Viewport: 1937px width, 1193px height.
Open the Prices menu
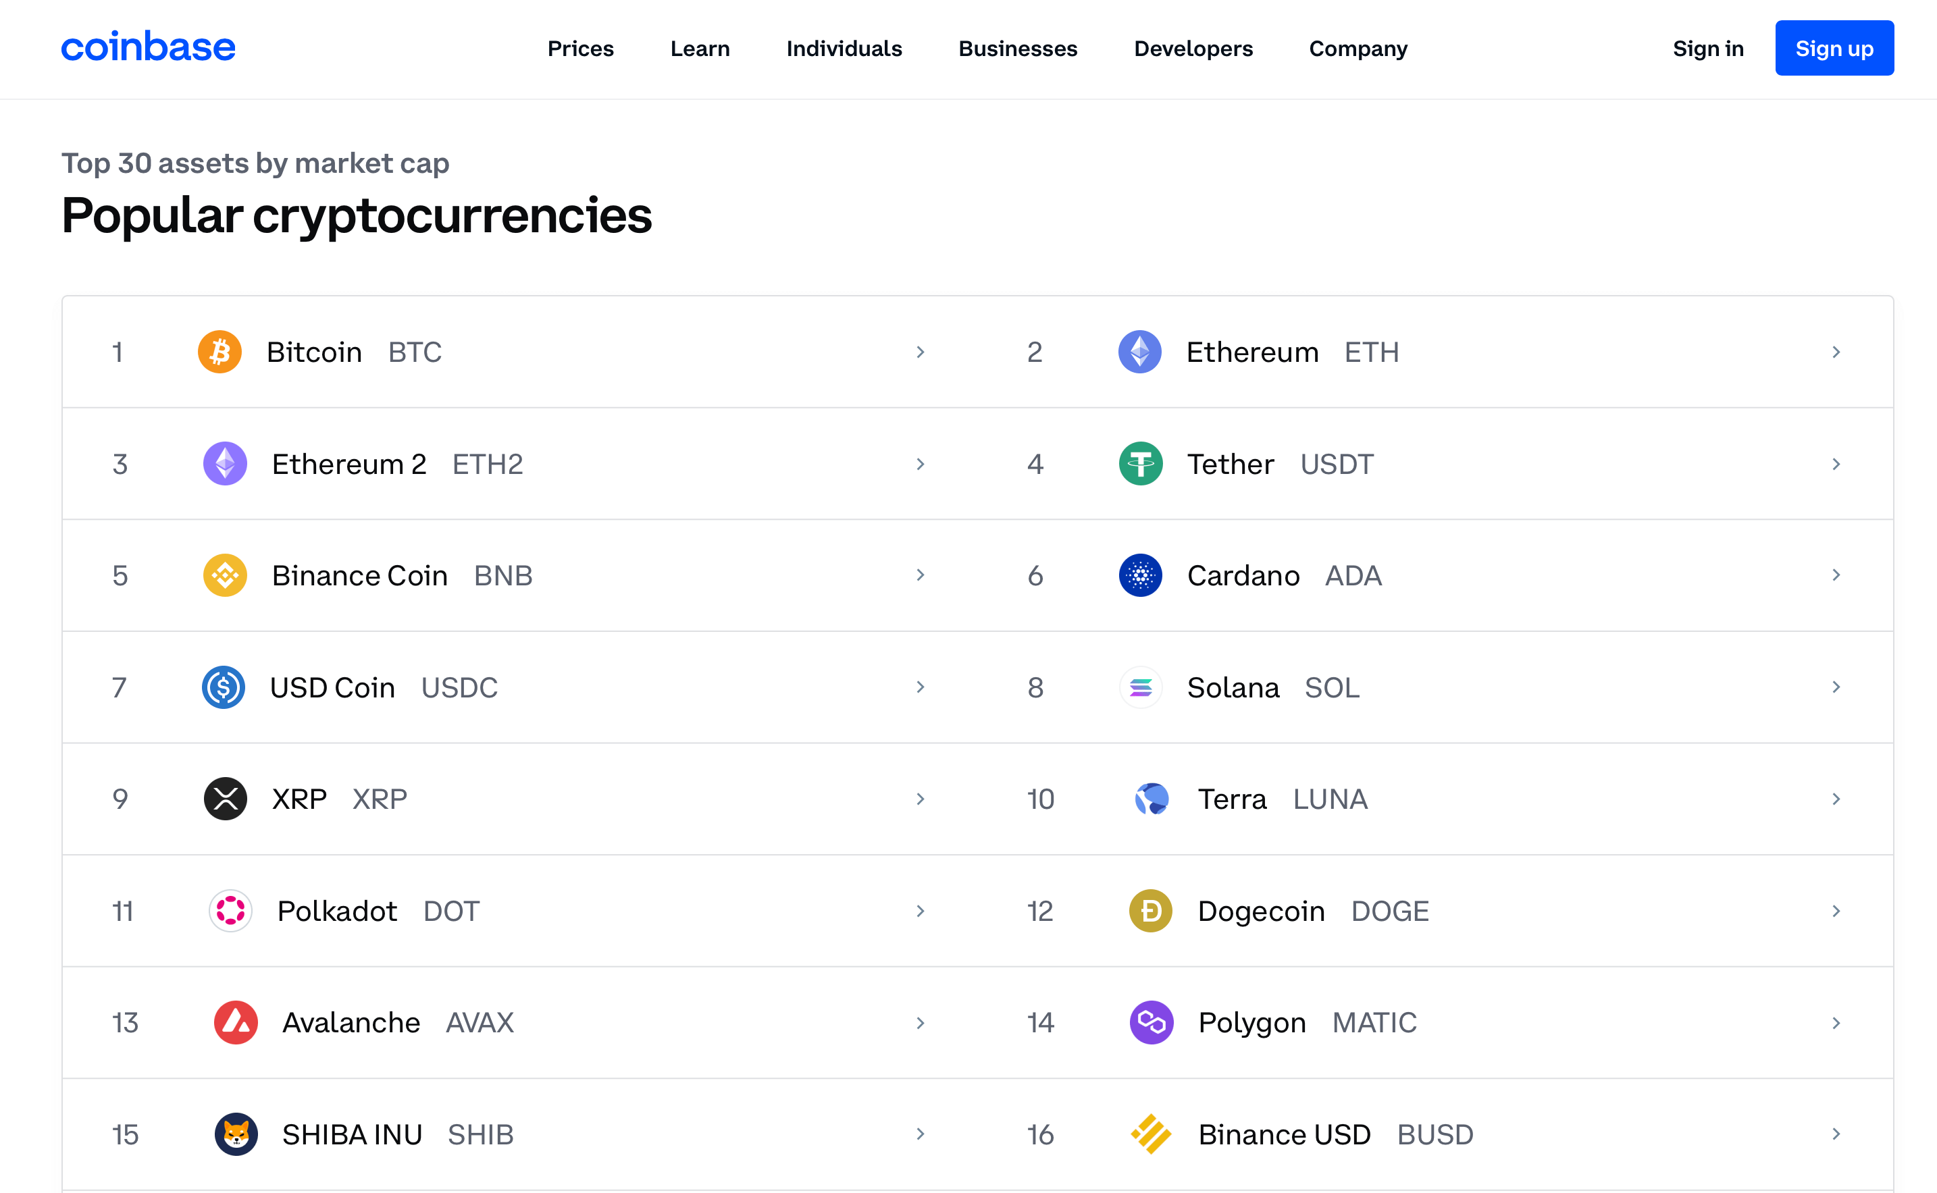coord(580,49)
